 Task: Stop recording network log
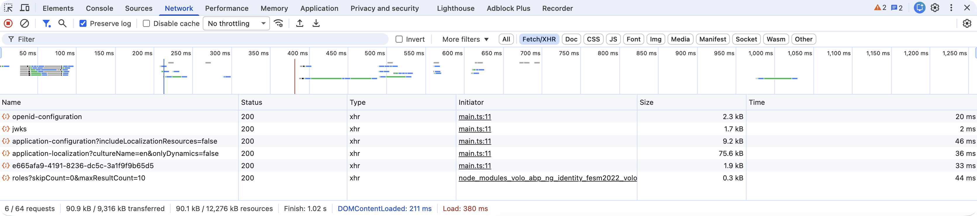click(8, 23)
